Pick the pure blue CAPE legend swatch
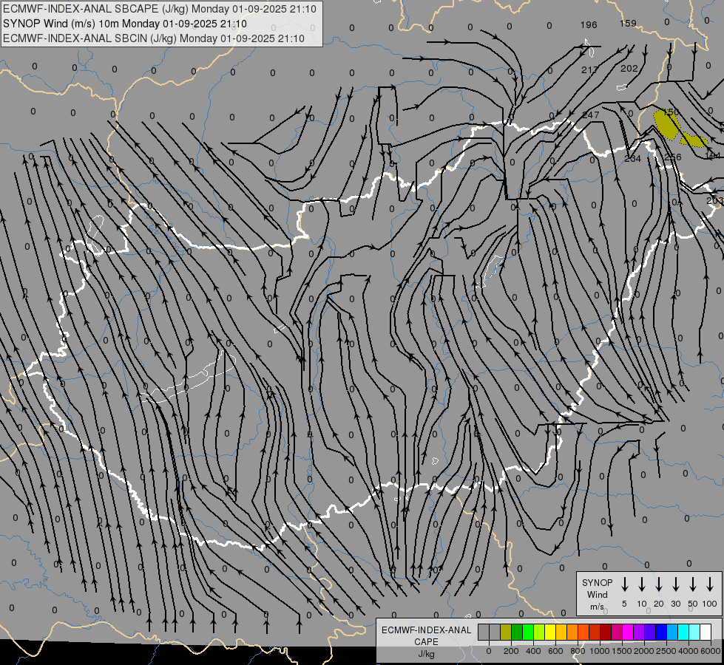Screen dimensions: 724x665 (x=660, y=632)
